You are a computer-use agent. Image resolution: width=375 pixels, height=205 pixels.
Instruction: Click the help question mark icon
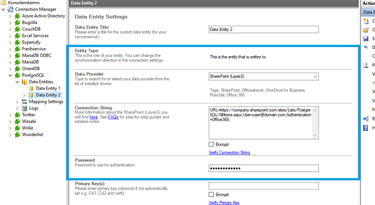tap(366, 127)
